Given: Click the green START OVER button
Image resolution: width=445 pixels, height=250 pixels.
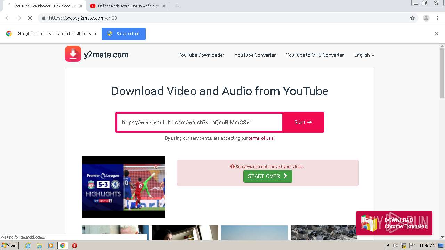Looking at the screenshot, I should [268, 176].
